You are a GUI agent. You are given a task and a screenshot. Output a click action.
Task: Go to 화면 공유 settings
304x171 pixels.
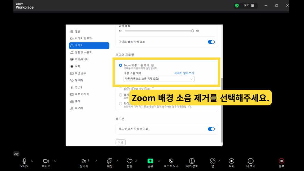point(89,73)
